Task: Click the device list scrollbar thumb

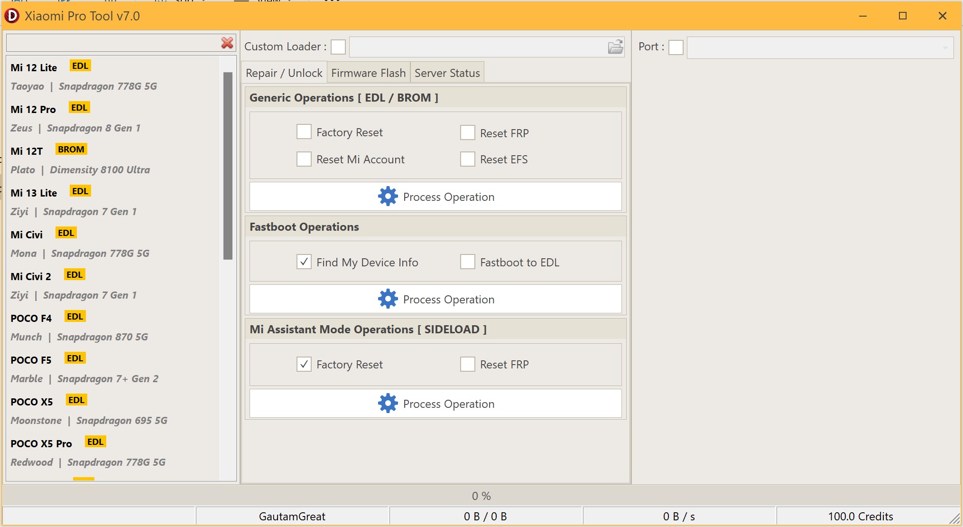Action: click(x=228, y=166)
